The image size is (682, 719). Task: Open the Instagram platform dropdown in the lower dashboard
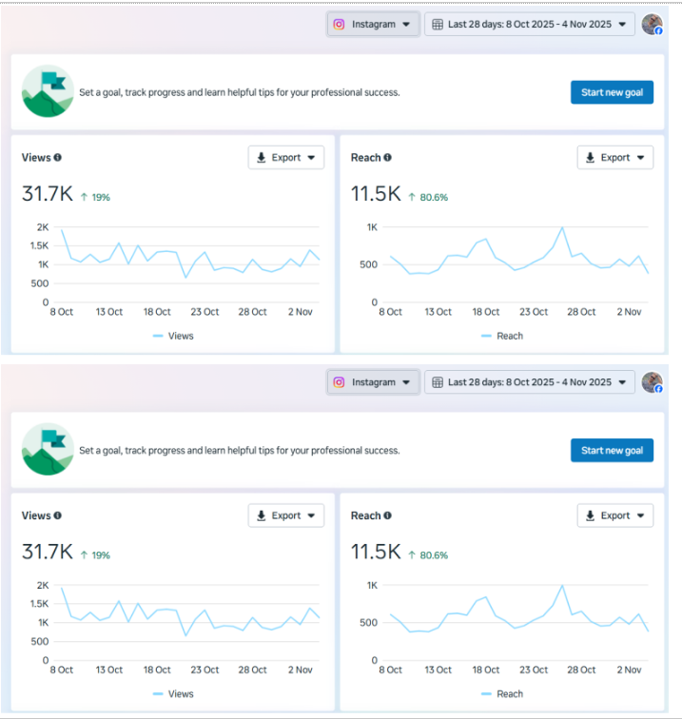(x=373, y=382)
